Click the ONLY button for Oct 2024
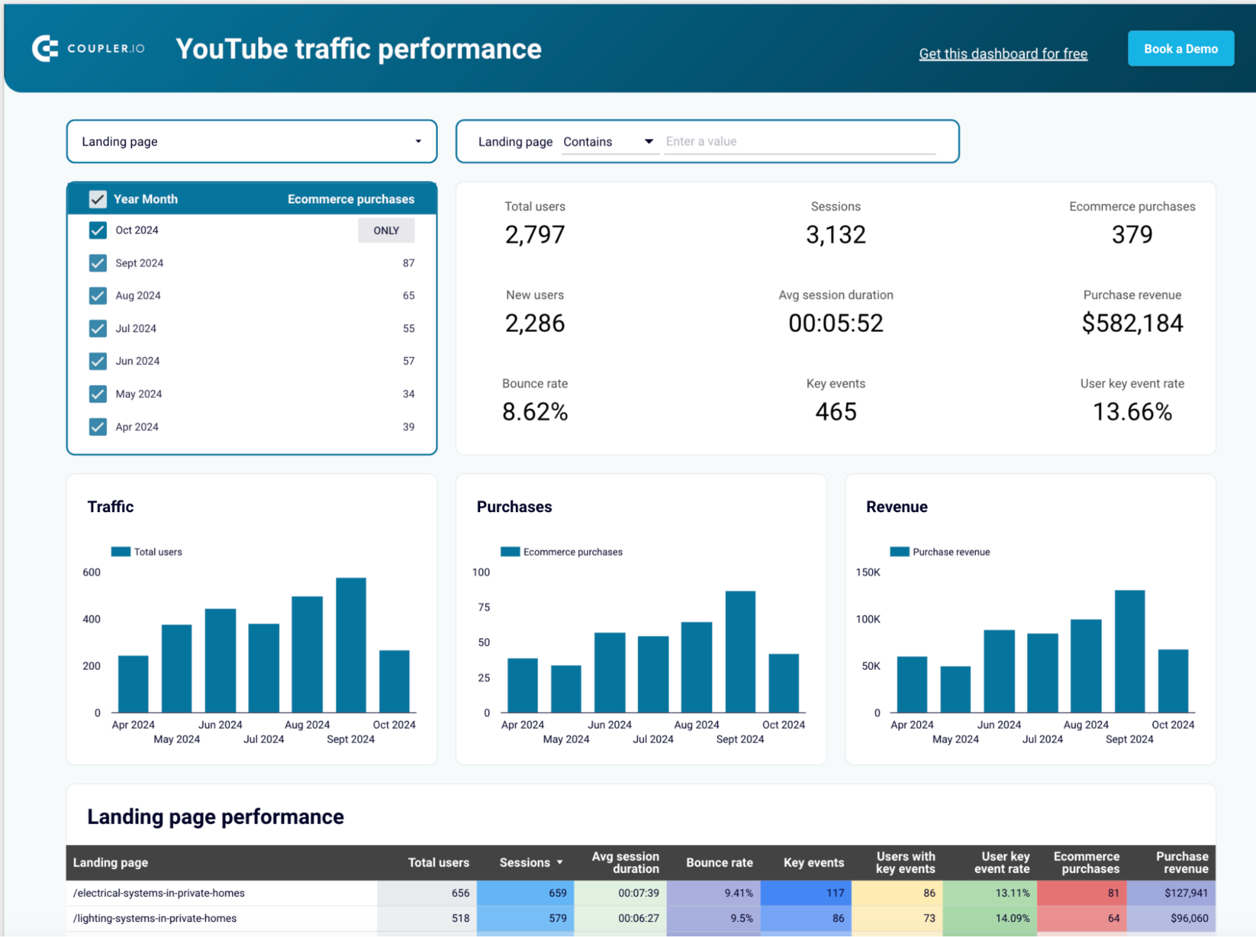 [386, 231]
